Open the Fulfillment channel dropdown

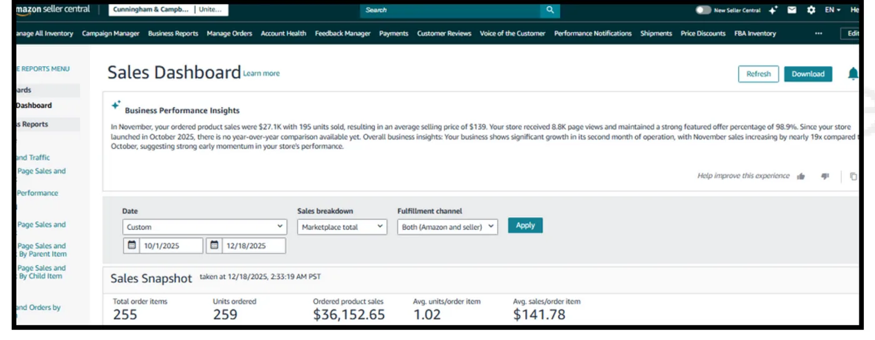[447, 227]
